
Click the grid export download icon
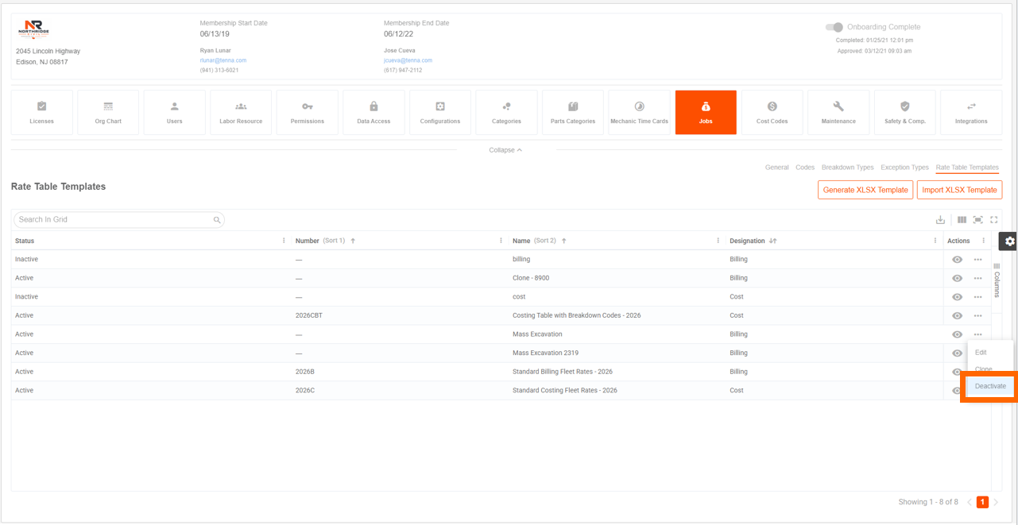(x=940, y=220)
